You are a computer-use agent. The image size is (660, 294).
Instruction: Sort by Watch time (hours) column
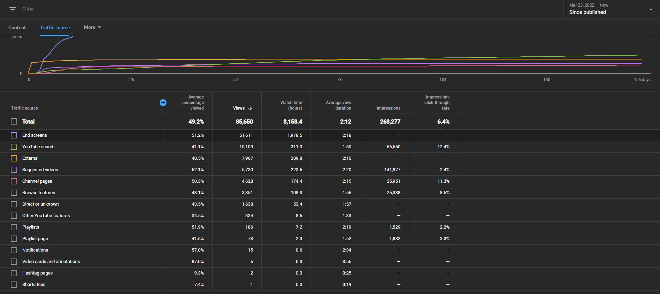tap(291, 105)
